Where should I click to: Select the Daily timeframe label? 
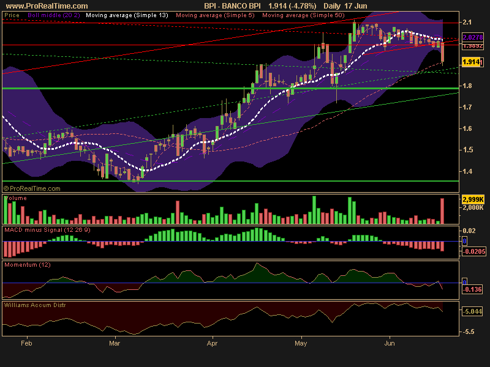332,6
